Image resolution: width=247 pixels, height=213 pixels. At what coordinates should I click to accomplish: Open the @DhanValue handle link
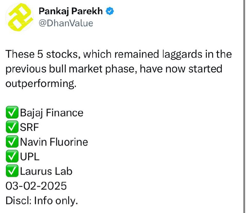(x=66, y=24)
